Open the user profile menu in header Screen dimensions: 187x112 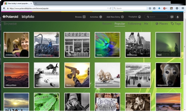(x=134, y=17)
